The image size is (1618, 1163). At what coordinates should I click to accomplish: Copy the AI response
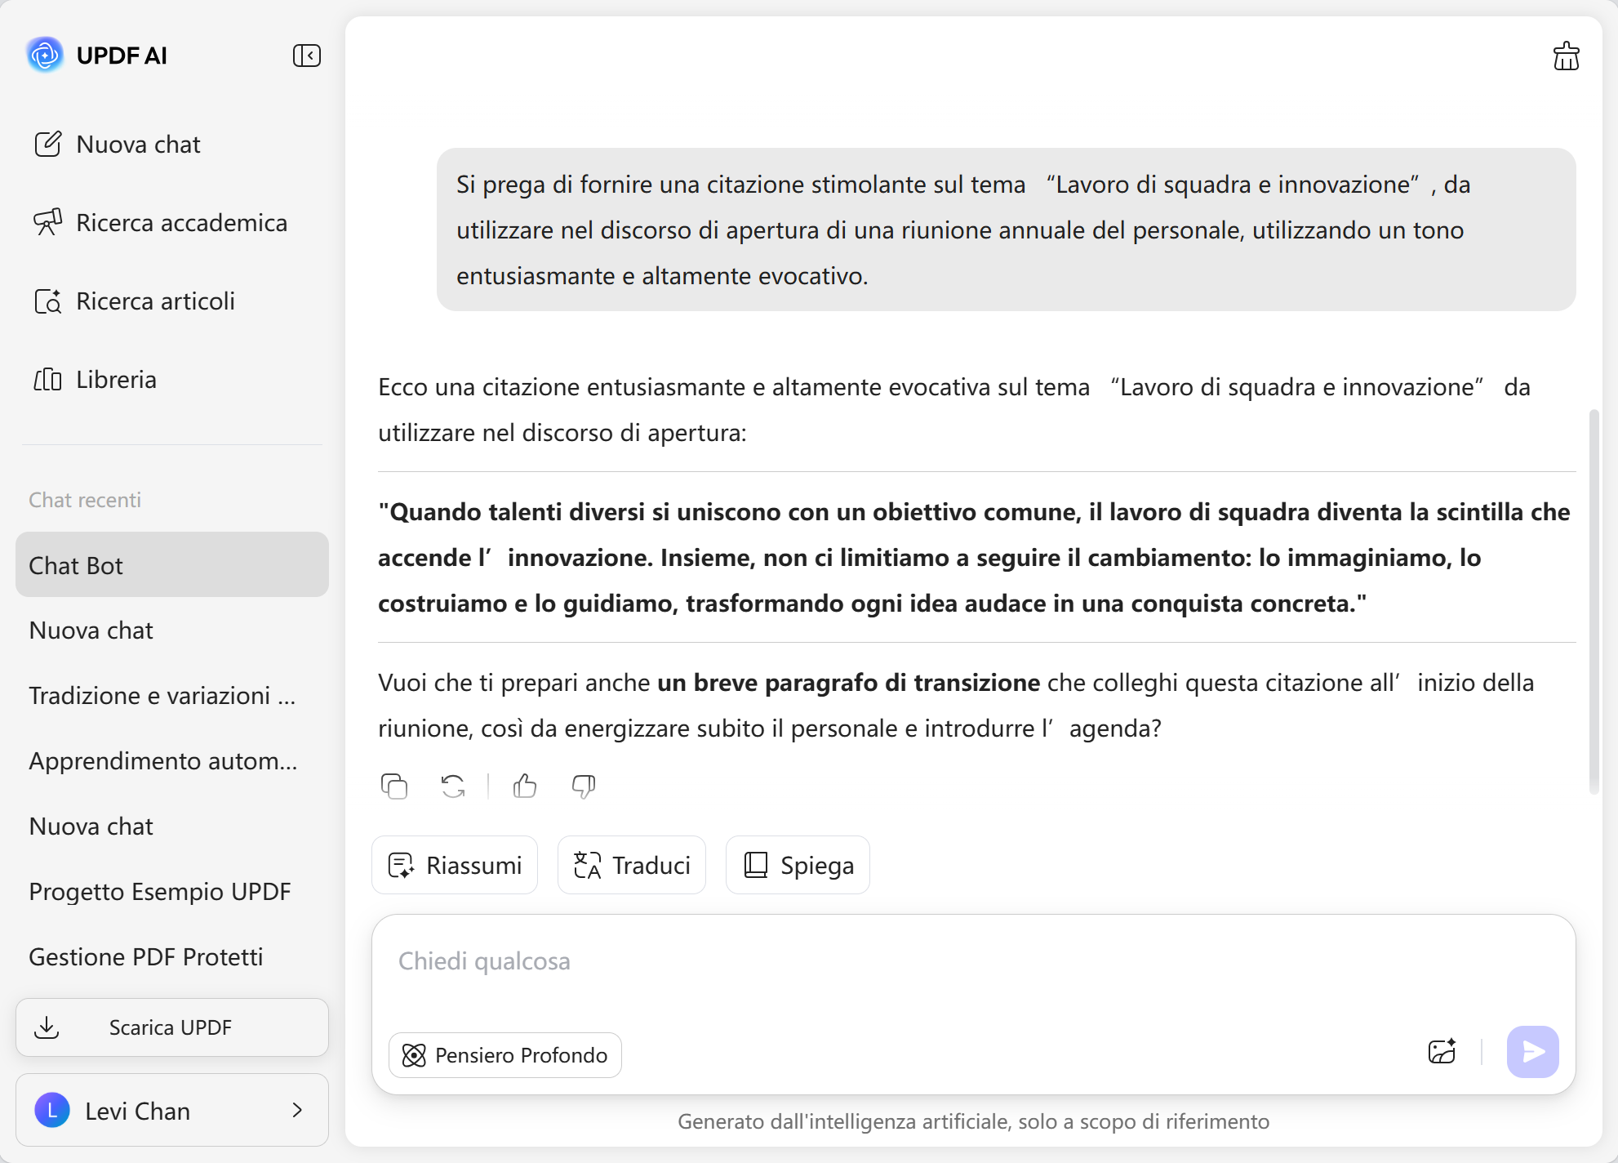point(394,786)
